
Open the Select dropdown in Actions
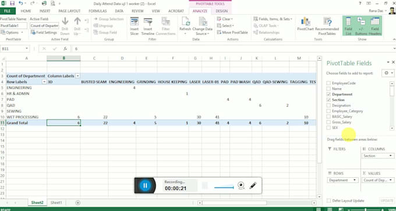[x=225, y=26]
